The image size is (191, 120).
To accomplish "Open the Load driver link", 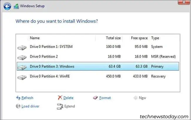I will [30, 106].
